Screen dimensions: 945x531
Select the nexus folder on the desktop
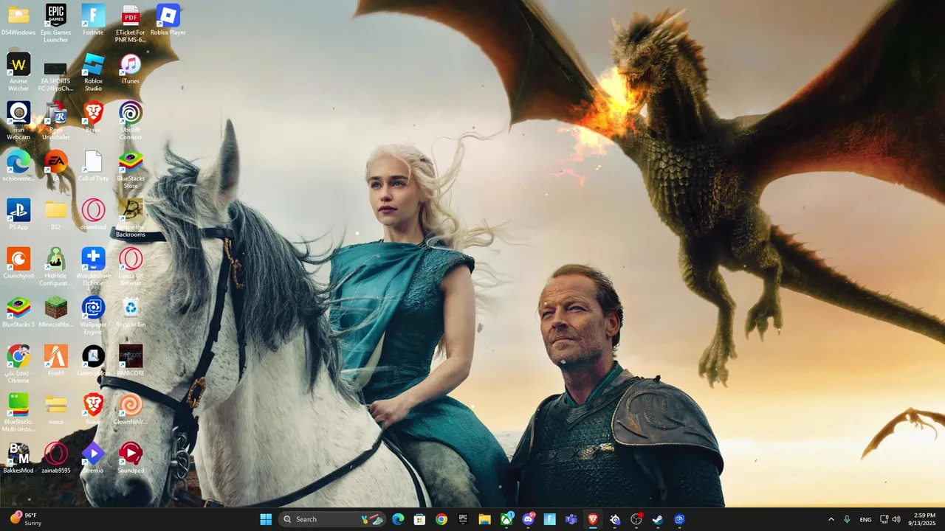pos(55,409)
